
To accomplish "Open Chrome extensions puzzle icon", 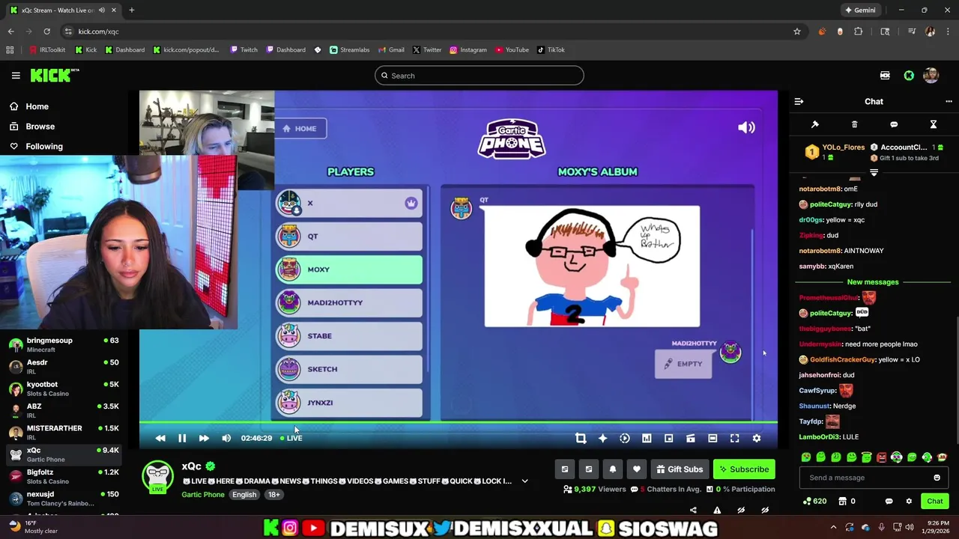I will tap(859, 31).
